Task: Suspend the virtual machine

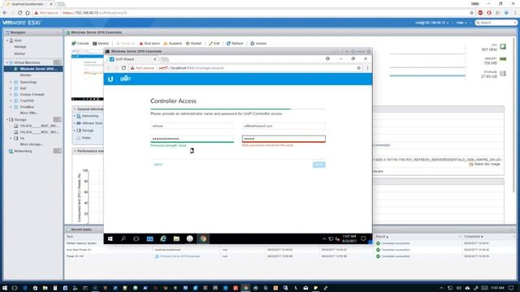Action: (173, 43)
